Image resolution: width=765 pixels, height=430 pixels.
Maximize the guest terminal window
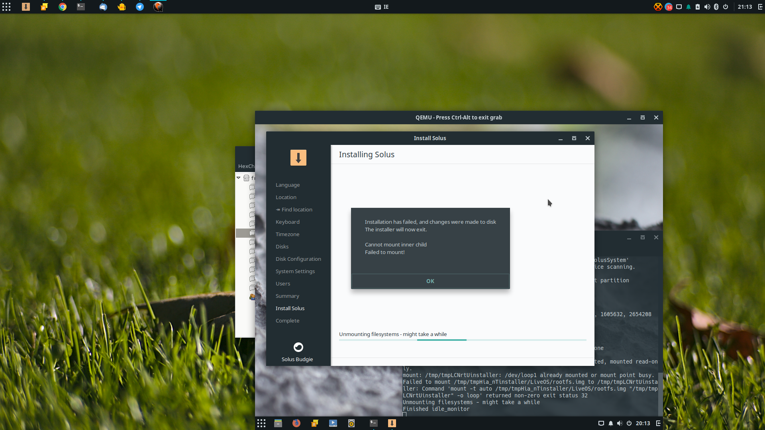643,238
